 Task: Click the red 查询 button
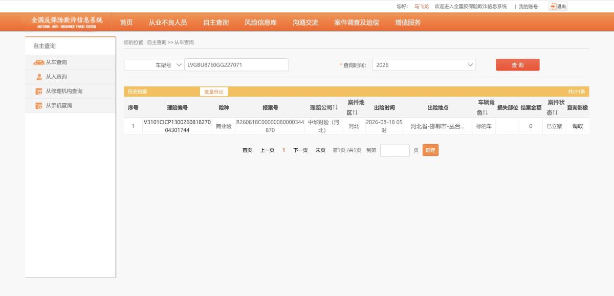pos(517,65)
